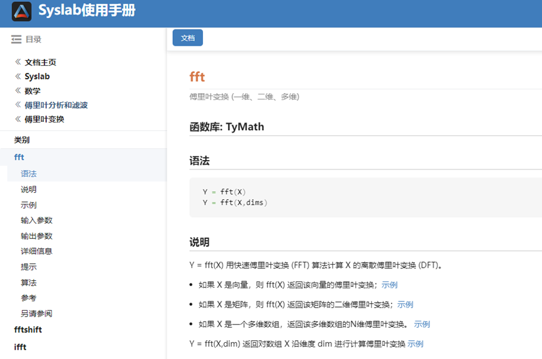Jump to 输出参数 in sidebar
This screenshot has height=359, width=542.
(36, 236)
